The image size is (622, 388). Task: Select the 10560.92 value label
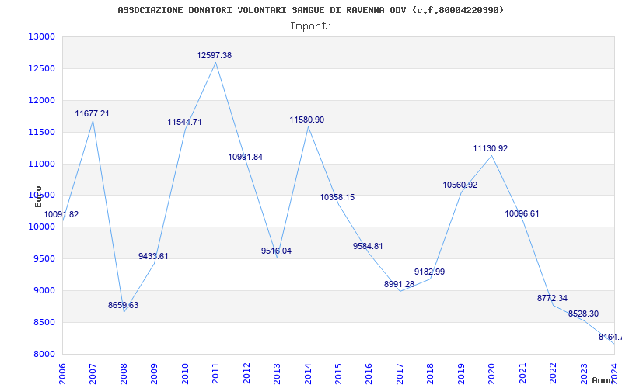coord(460,185)
